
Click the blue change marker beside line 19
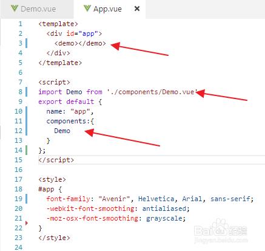point(27,199)
